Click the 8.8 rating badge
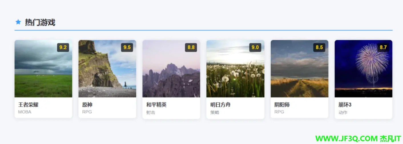Screen dimensions: 403x144 (x=191, y=47)
